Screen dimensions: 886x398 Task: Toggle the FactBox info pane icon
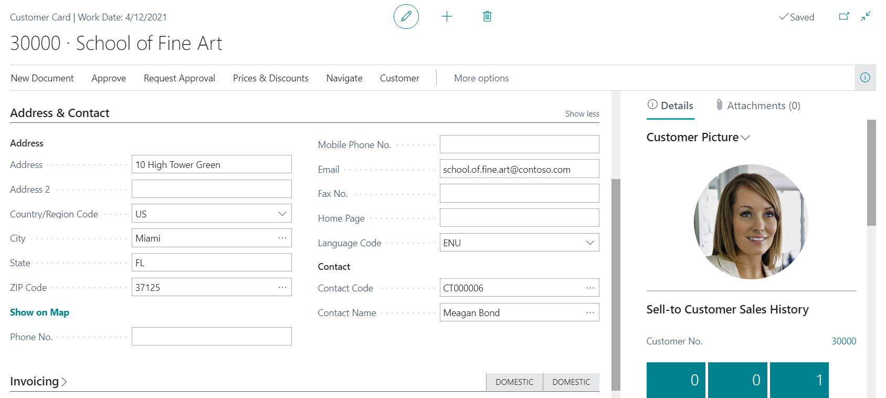pos(865,78)
